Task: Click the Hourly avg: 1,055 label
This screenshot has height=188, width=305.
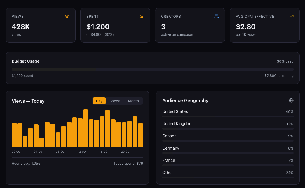Action: pos(26,163)
